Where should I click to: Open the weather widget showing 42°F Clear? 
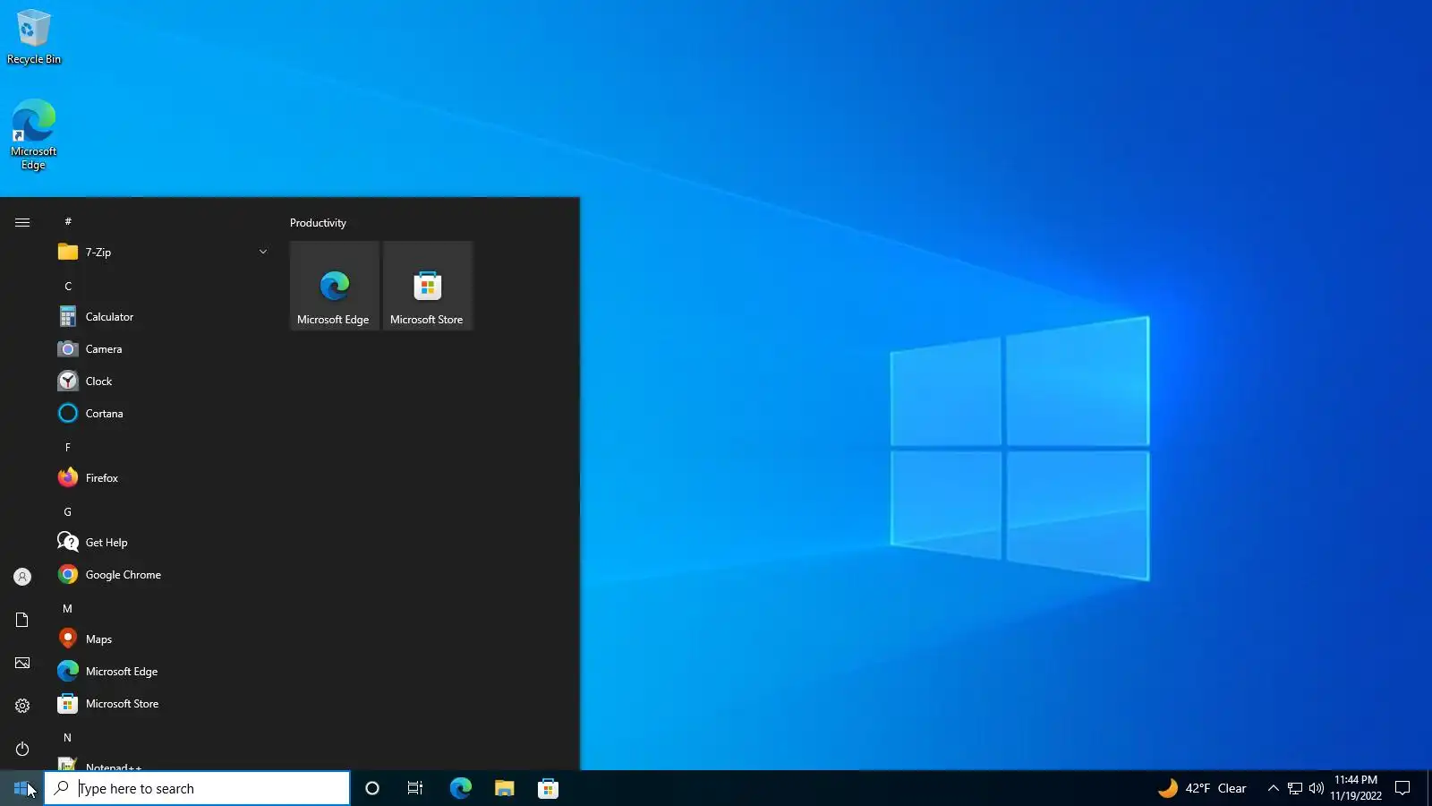coord(1202,788)
